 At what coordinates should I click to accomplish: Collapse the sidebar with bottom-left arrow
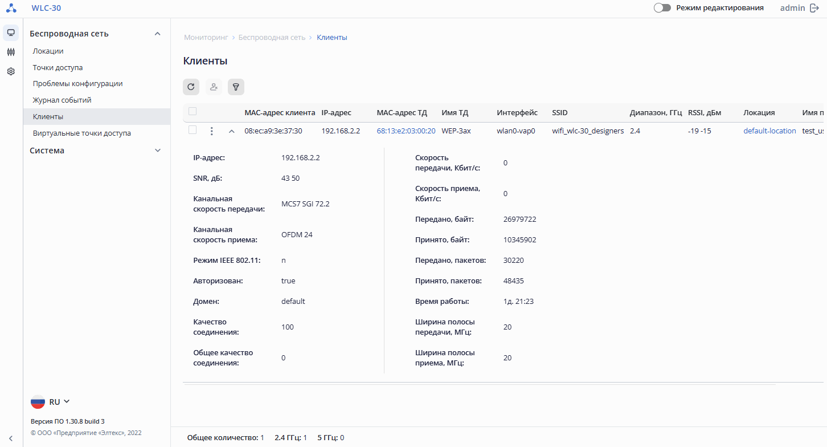[11, 438]
